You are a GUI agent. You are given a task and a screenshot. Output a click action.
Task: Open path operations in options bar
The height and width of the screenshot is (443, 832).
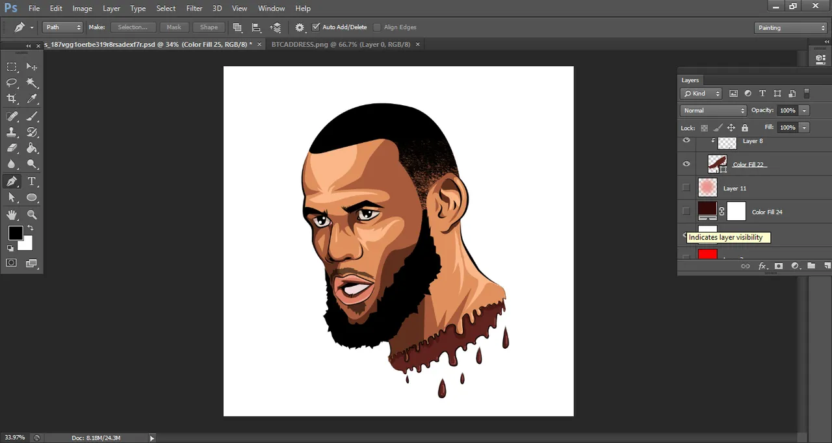(x=237, y=27)
